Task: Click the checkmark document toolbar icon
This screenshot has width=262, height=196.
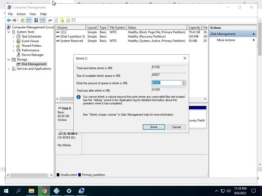Action: pos(56,20)
